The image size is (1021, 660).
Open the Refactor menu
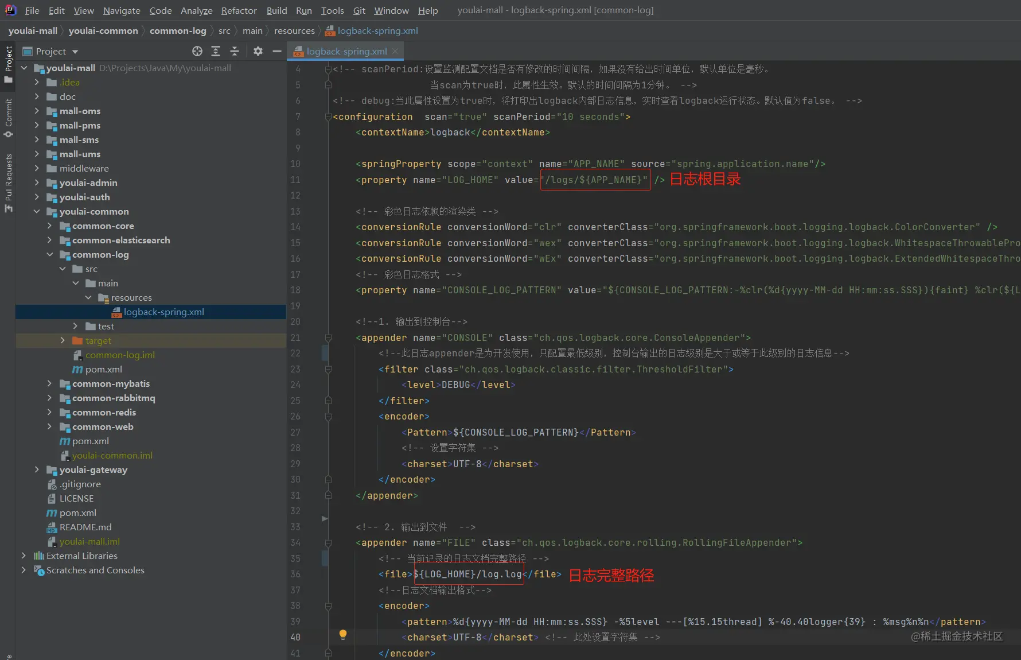point(239,10)
